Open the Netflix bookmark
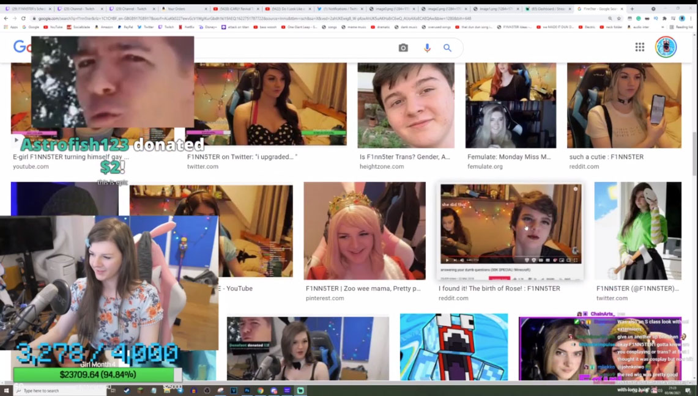698x396 pixels. point(187,27)
